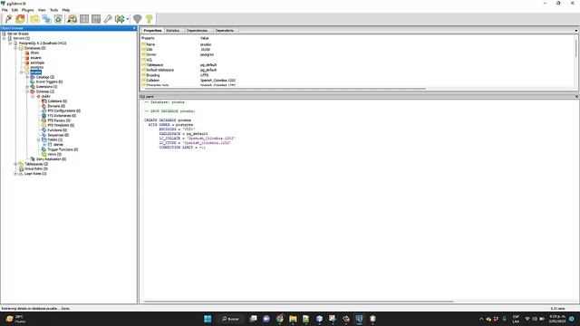The height and width of the screenshot is (326, 580).
Task: Click the View data grid icon
Action: (x=84, y=19)
